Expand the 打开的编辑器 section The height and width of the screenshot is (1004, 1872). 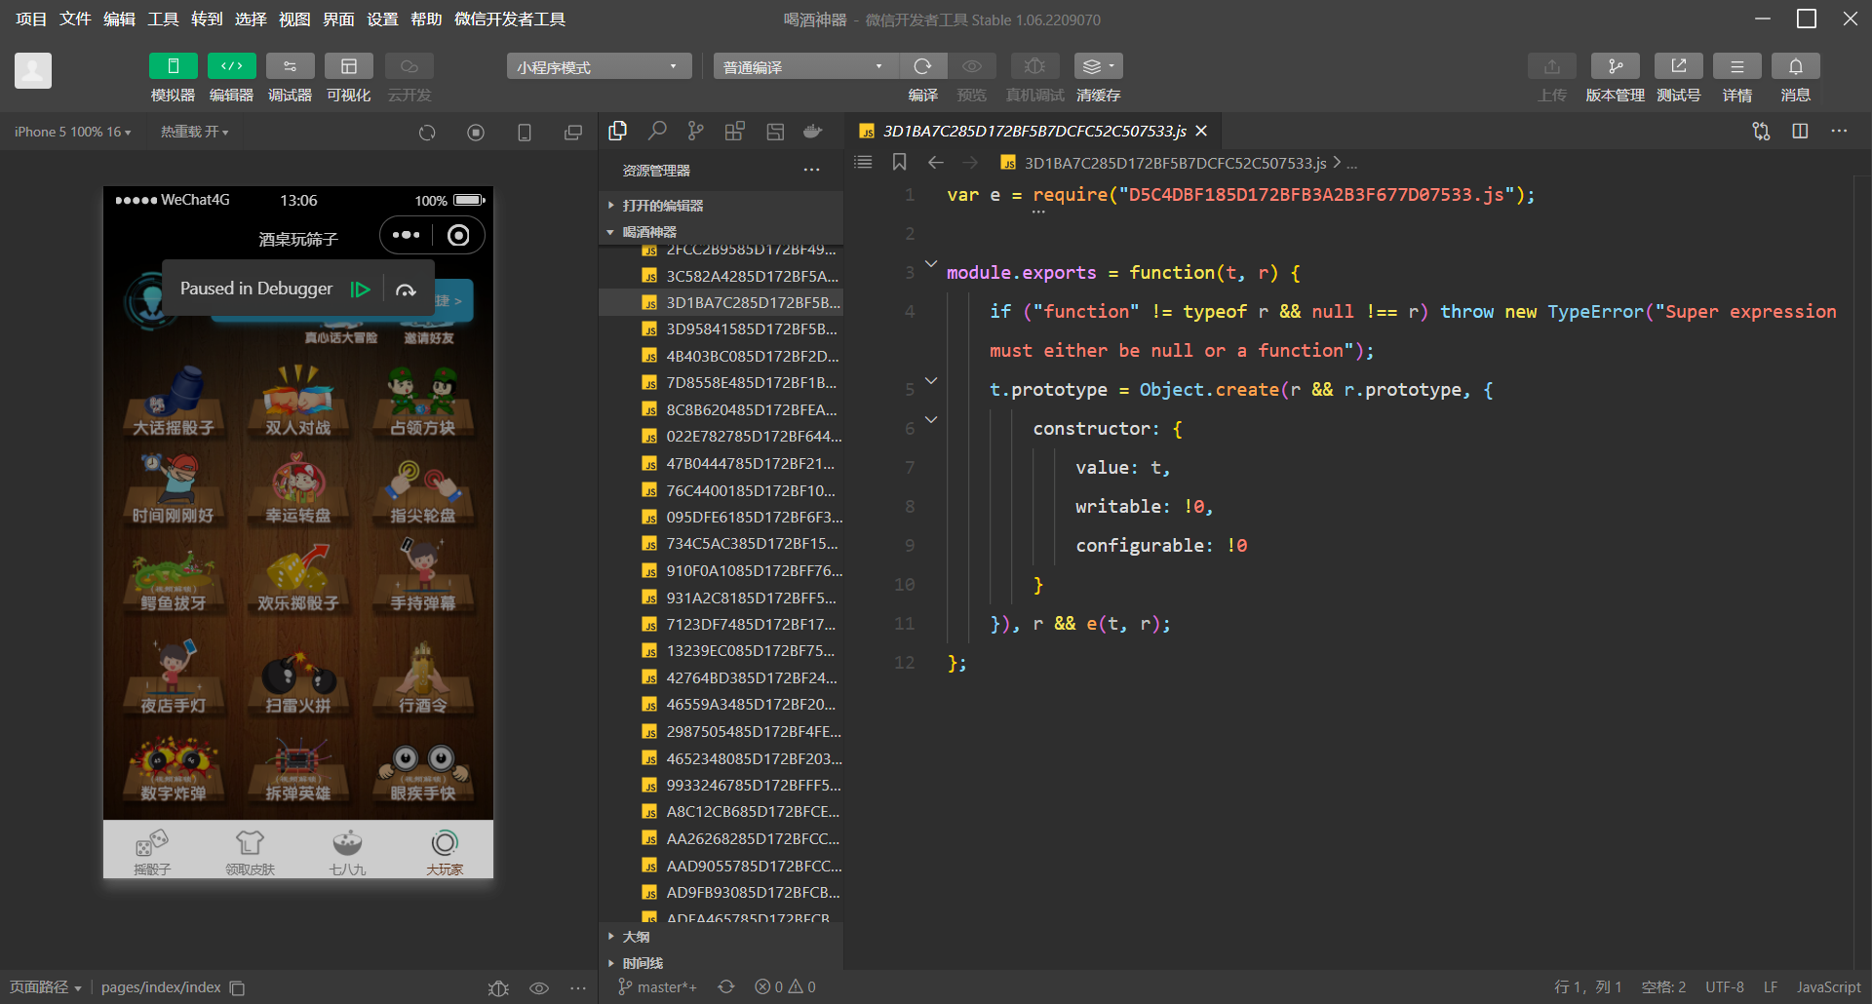point(721,206)
